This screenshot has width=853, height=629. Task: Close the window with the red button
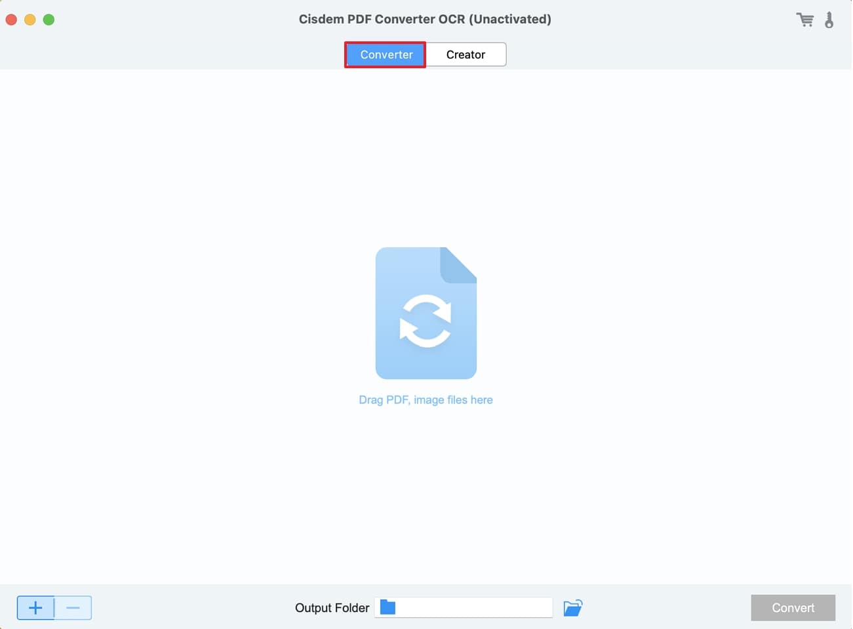coord(11,20)
